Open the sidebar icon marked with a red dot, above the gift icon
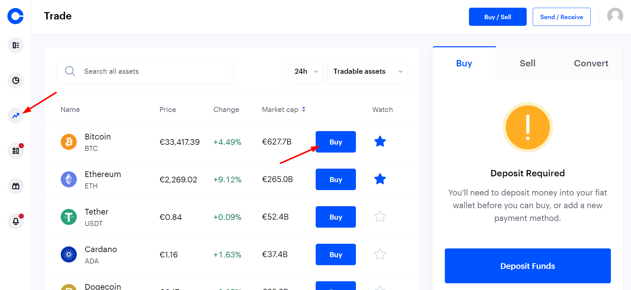This screenshot has height=290, width=631. point(16,151)
